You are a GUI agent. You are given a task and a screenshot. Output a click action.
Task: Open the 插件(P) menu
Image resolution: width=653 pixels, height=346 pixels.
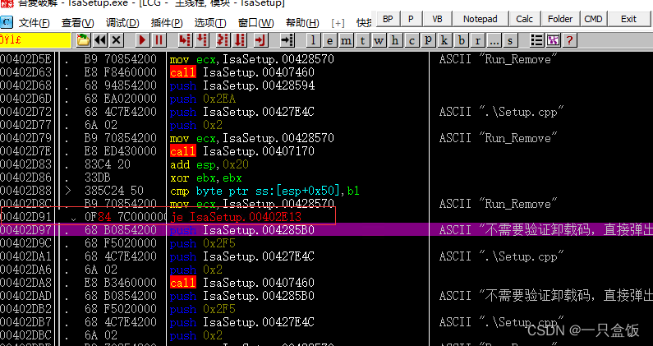[x=167, y=22]
